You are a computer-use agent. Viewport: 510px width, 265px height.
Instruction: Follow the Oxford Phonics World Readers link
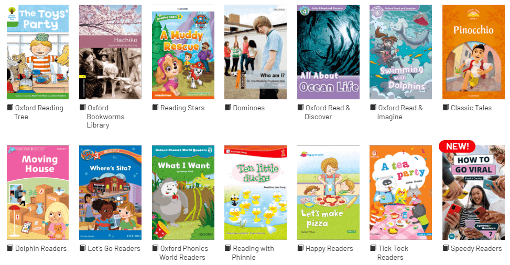tap(184, 252)
